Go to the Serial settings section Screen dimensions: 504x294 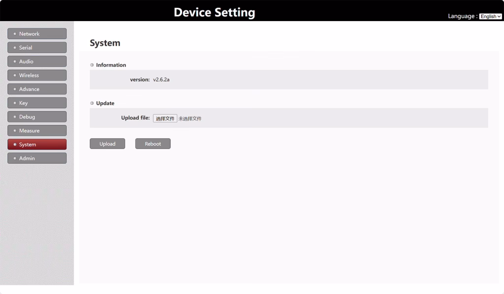click(37, 48)
